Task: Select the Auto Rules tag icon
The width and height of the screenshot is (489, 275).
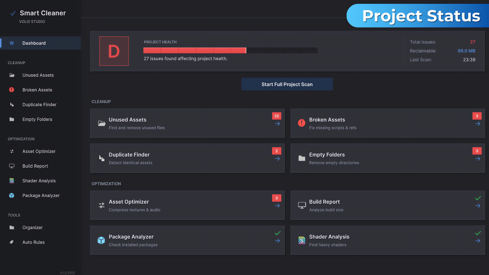Action: click(12, 242)
